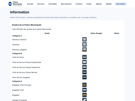View the Chef de Service Classe Exeptionelle galon

[x=84, y=62]
